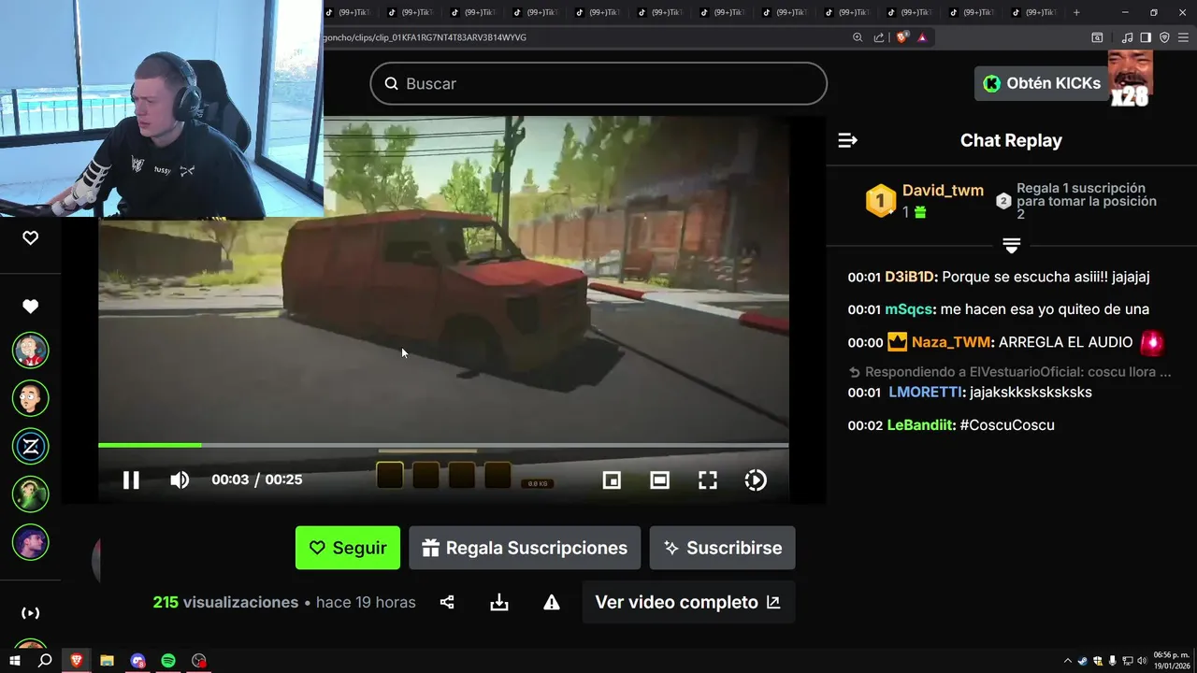This screenshot has height=673, width=1197.
Task: Open the browser main menu
Action: [x=1183, y=37]
